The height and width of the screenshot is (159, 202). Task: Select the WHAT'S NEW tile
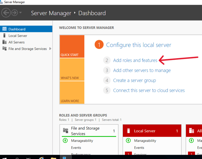click(x=72, y=69)
